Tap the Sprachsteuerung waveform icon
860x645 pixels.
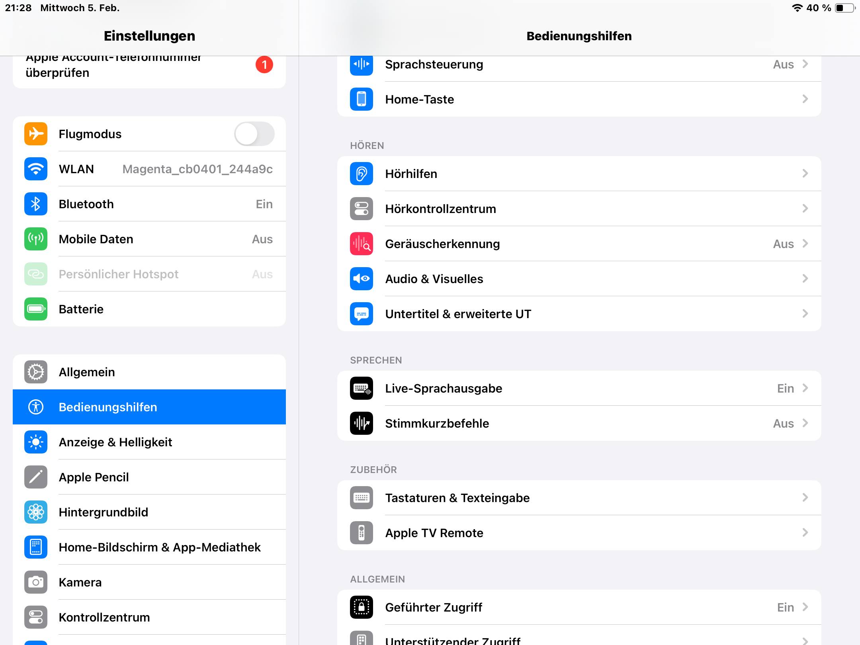pos(362,65)
